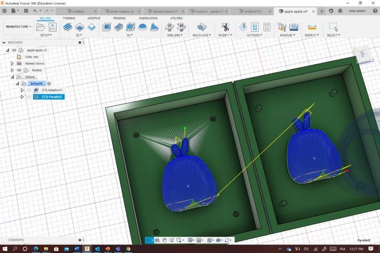Click the Measure ruler icon in Inspect

pyautogui.click(x=312, y=27)
